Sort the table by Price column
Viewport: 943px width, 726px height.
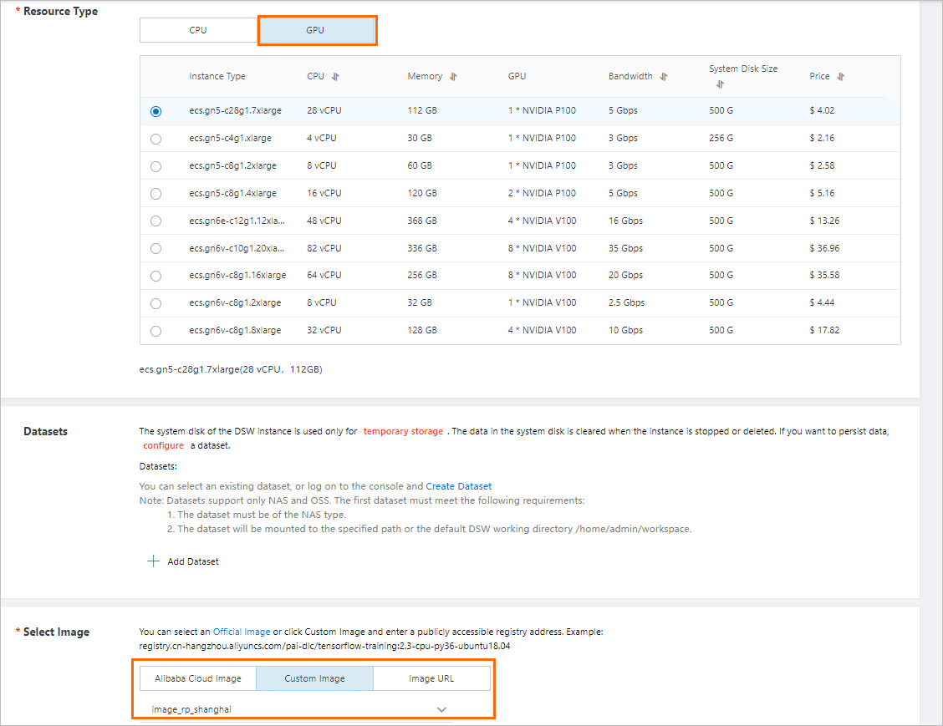pos(840,76)
